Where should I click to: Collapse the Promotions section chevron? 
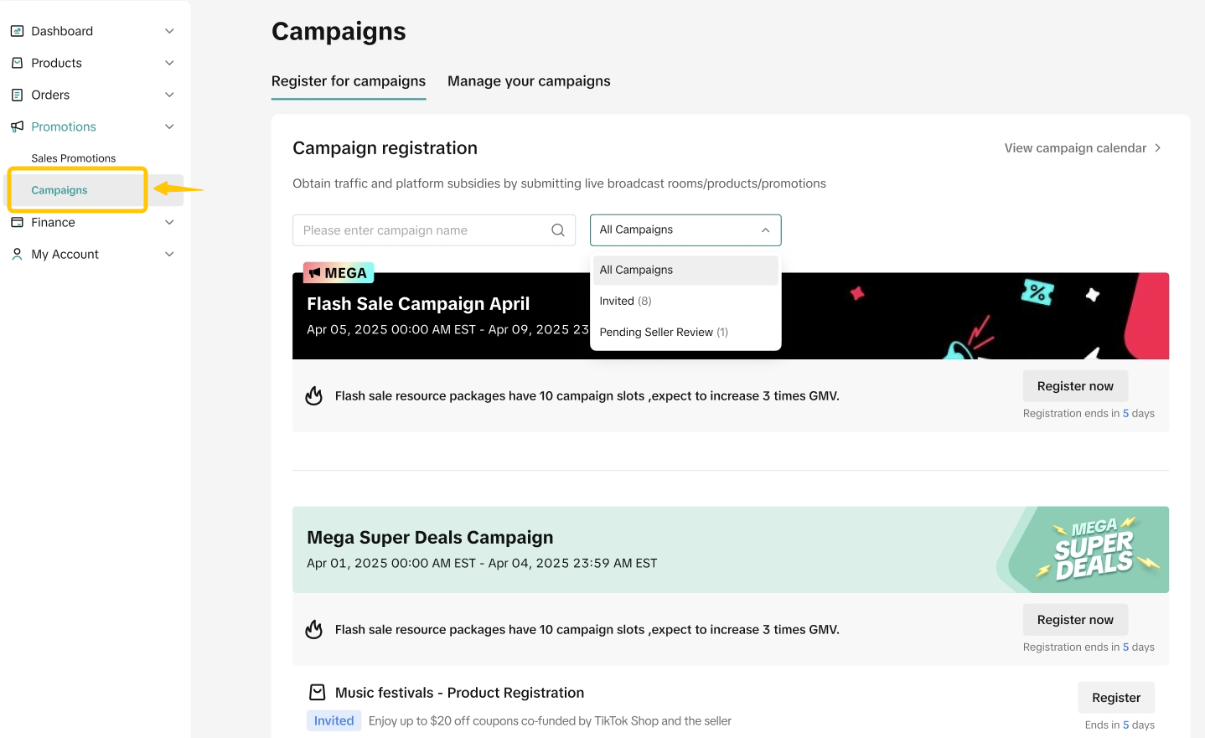point(169,126)
